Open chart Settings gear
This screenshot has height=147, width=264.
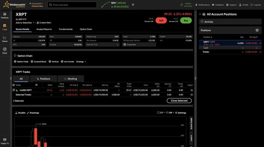(x=181, y=113)
